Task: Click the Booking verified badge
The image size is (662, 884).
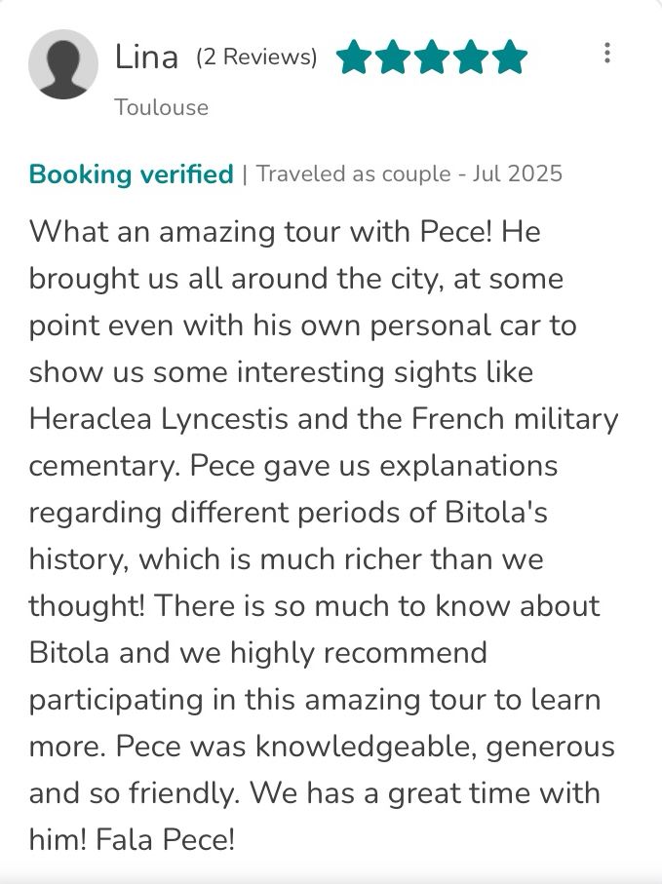Action: coord(132,174)
